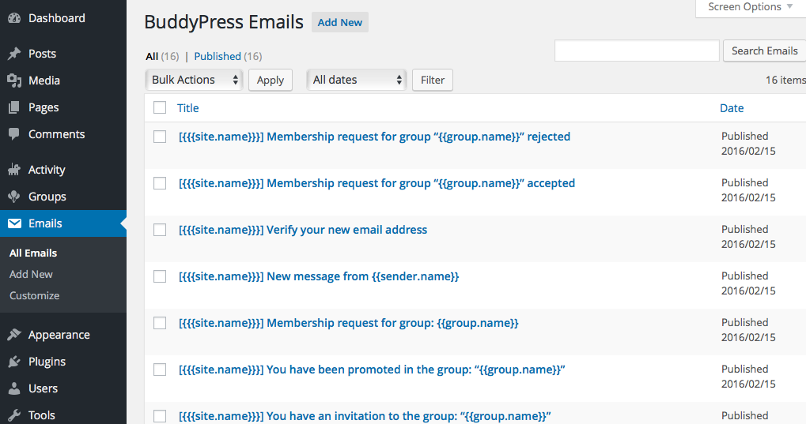
Task: Focus the email search input field
Action: 637,51
